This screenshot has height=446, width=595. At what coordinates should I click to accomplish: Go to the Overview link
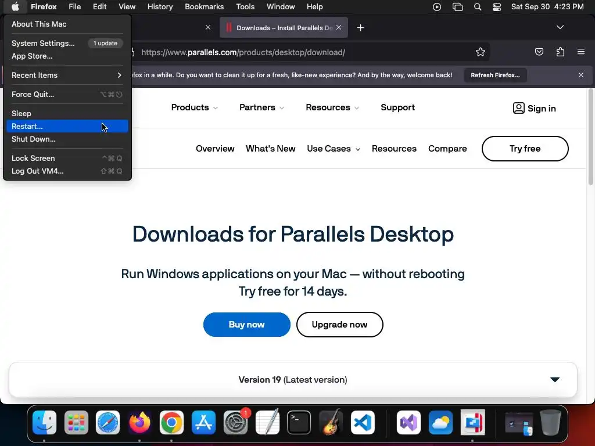(215, 149)
